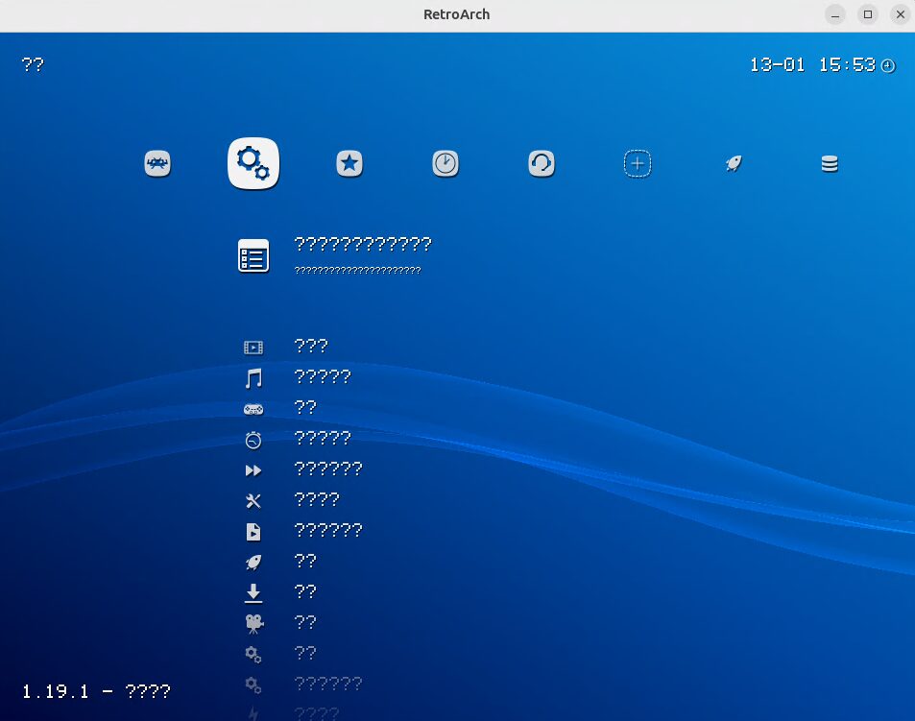Open the fast-forward arrows settings entry

tap(253, 470)
